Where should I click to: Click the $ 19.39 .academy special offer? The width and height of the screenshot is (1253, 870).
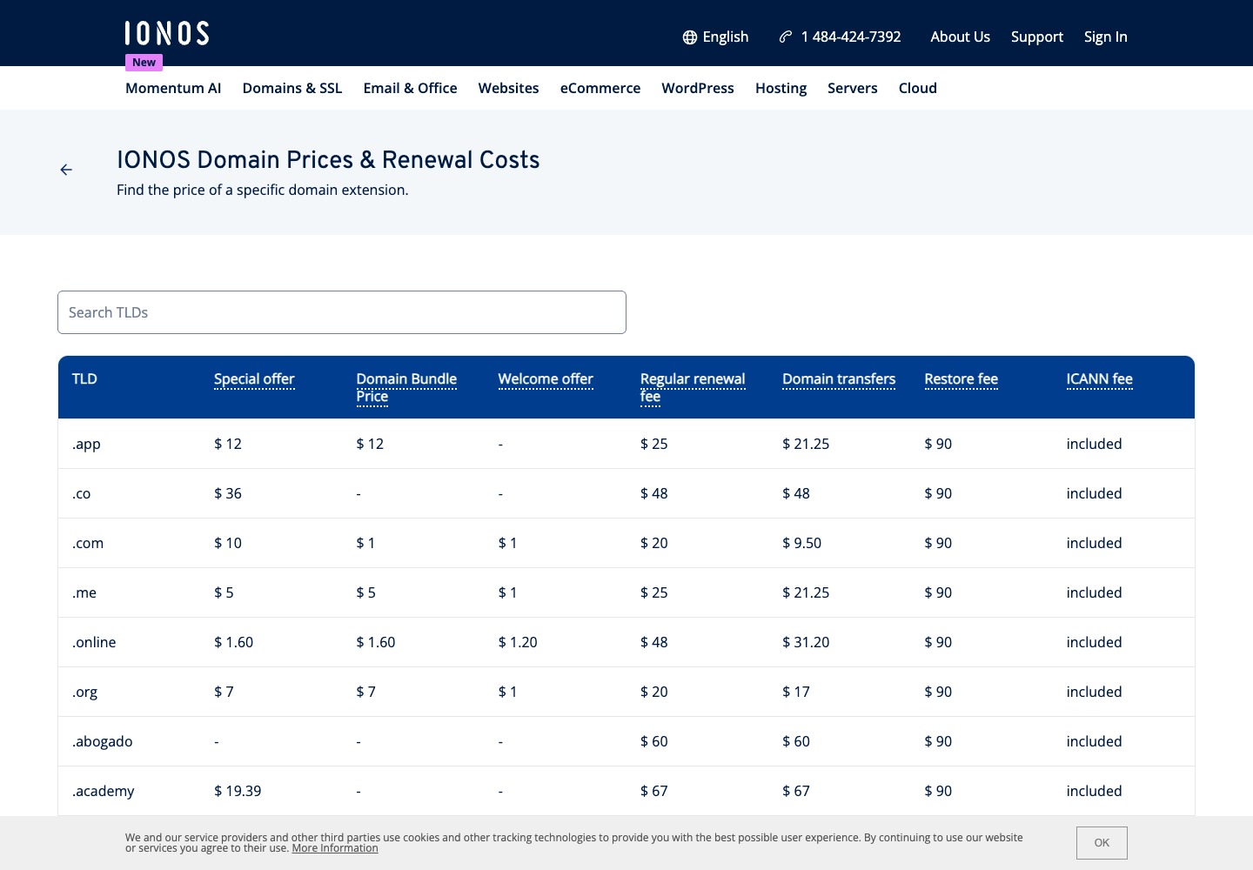tap(238, 791)
